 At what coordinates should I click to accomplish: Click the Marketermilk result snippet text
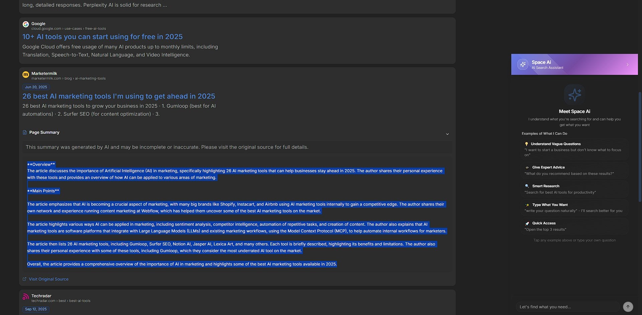tap(119, 110)
